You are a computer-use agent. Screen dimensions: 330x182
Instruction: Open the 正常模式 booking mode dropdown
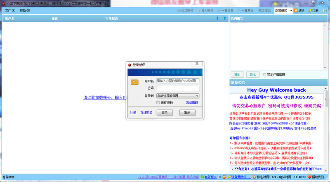(290, 10)
